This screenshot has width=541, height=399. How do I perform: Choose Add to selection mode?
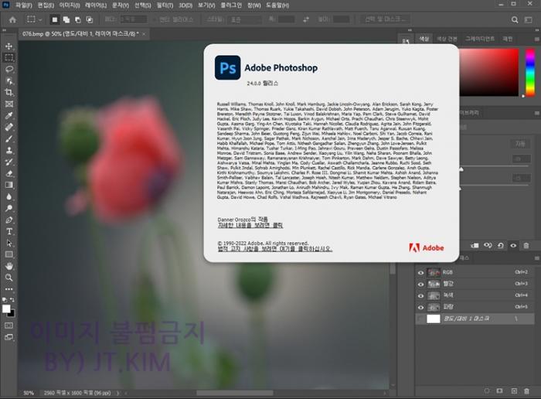[66, 19]
